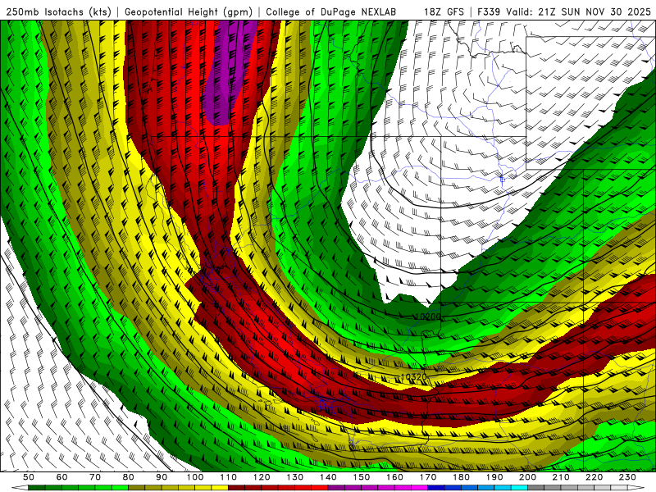Click the '130' value on the color scale
Viewport: 656px width, 492px height.
coord(295,477)
